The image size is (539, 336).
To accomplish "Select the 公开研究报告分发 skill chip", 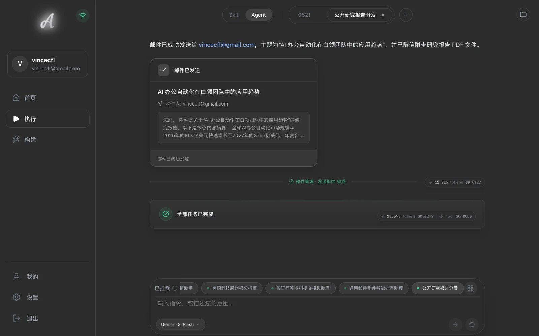I will 437,288.
